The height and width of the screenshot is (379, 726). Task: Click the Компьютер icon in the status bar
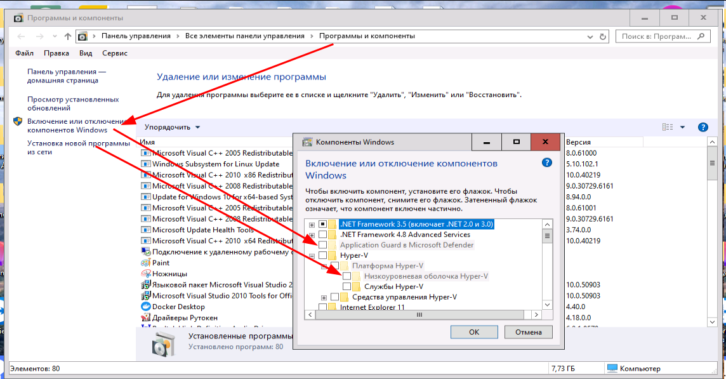612,368
